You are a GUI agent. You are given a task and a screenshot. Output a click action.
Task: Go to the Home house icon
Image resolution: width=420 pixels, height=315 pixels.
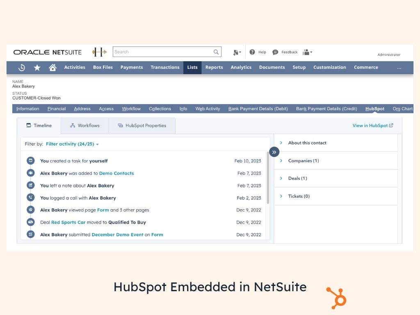coord(52,68)
